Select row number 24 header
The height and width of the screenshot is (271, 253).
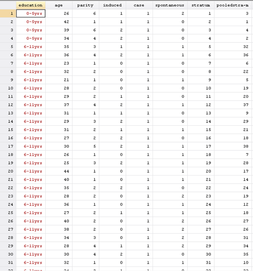click(8, 204)
